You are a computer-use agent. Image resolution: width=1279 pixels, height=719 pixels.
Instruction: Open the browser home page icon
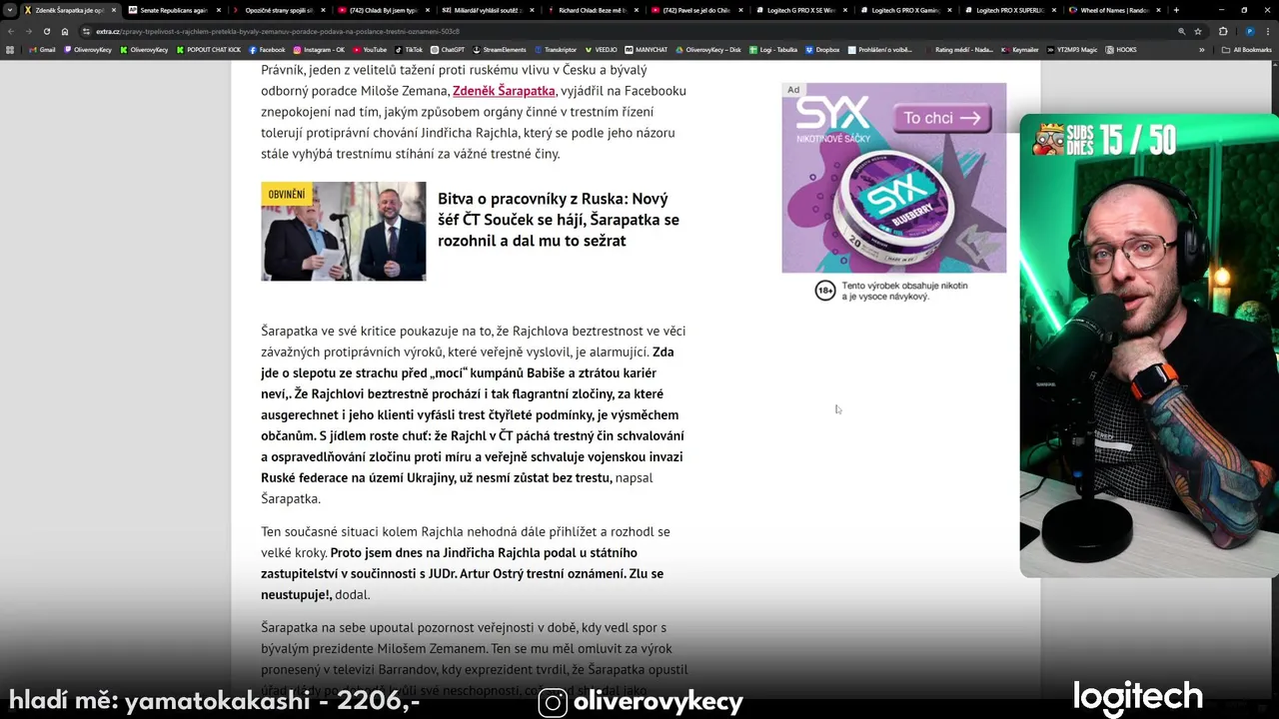point(65,31)
